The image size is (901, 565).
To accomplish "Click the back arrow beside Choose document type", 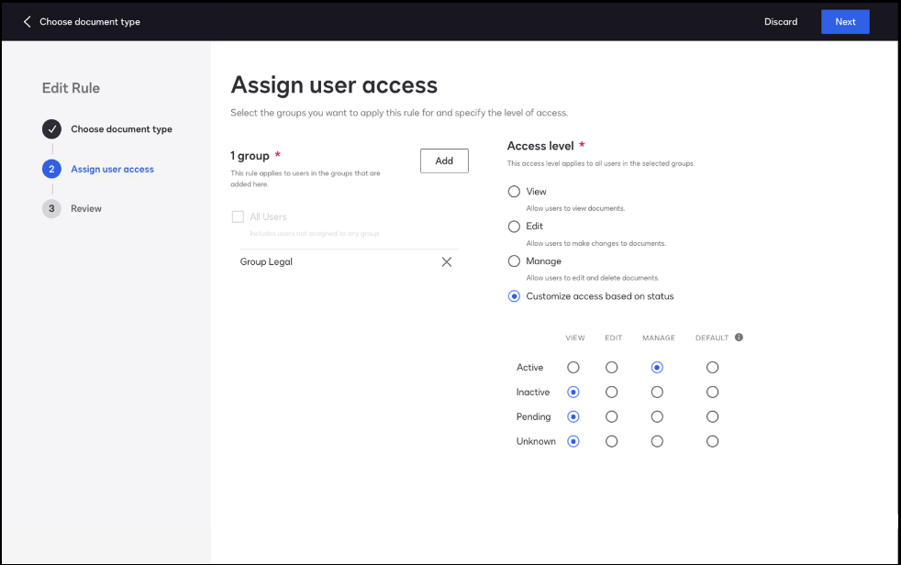I will [28, 22].
